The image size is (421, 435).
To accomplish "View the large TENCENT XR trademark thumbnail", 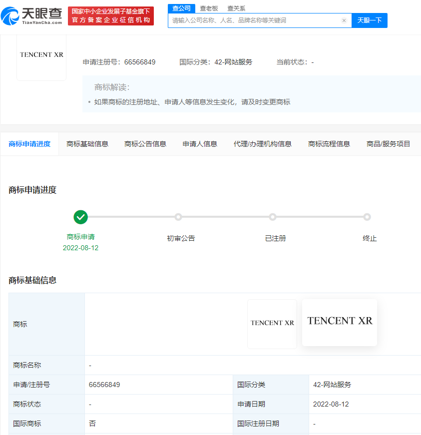I will click(x=339, y=322).
